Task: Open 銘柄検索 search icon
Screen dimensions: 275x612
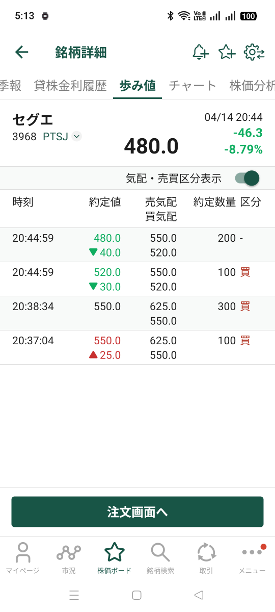Action: 160,558
